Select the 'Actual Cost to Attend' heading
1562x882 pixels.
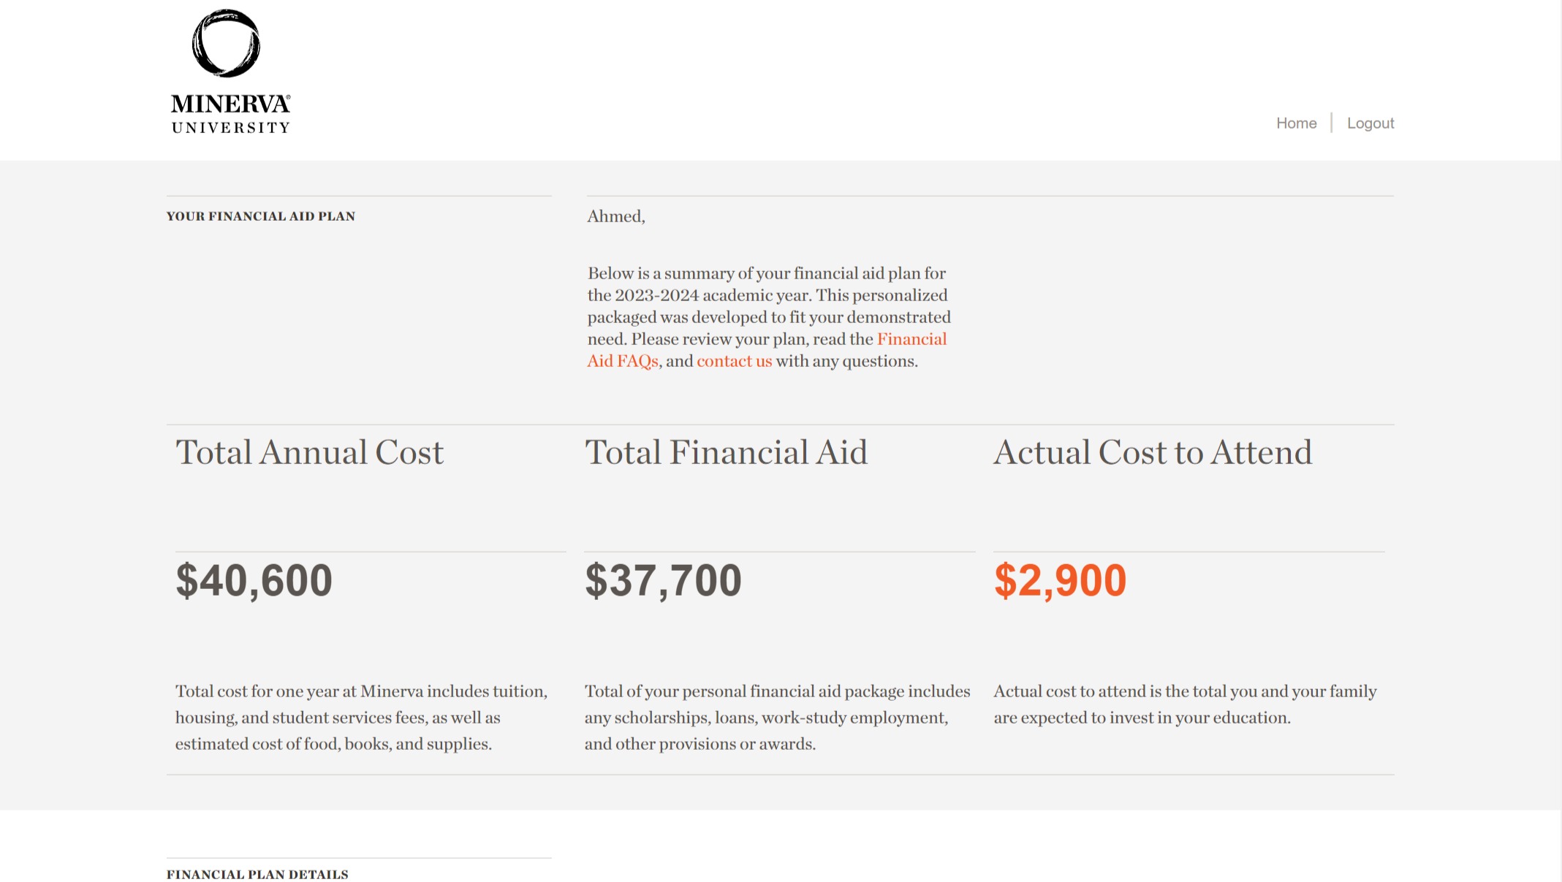tap(1152, 452)
